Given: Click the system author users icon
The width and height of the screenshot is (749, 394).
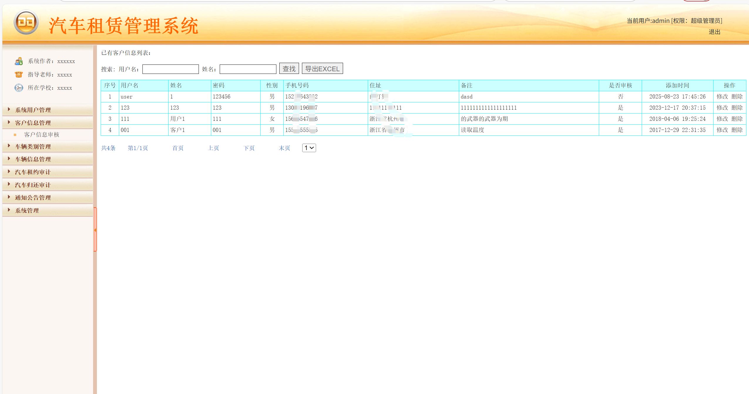Looking at the screenshot, I should coord(19,61).
